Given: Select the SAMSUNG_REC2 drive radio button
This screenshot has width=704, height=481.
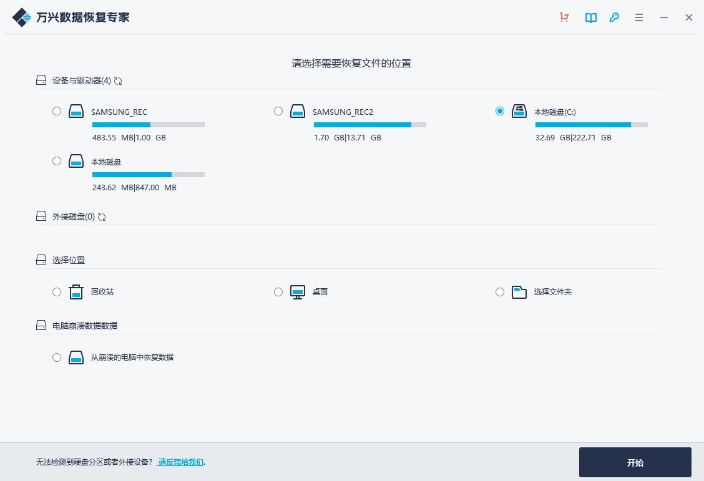Looking at the screenshot, I should [x=278, y=111].
